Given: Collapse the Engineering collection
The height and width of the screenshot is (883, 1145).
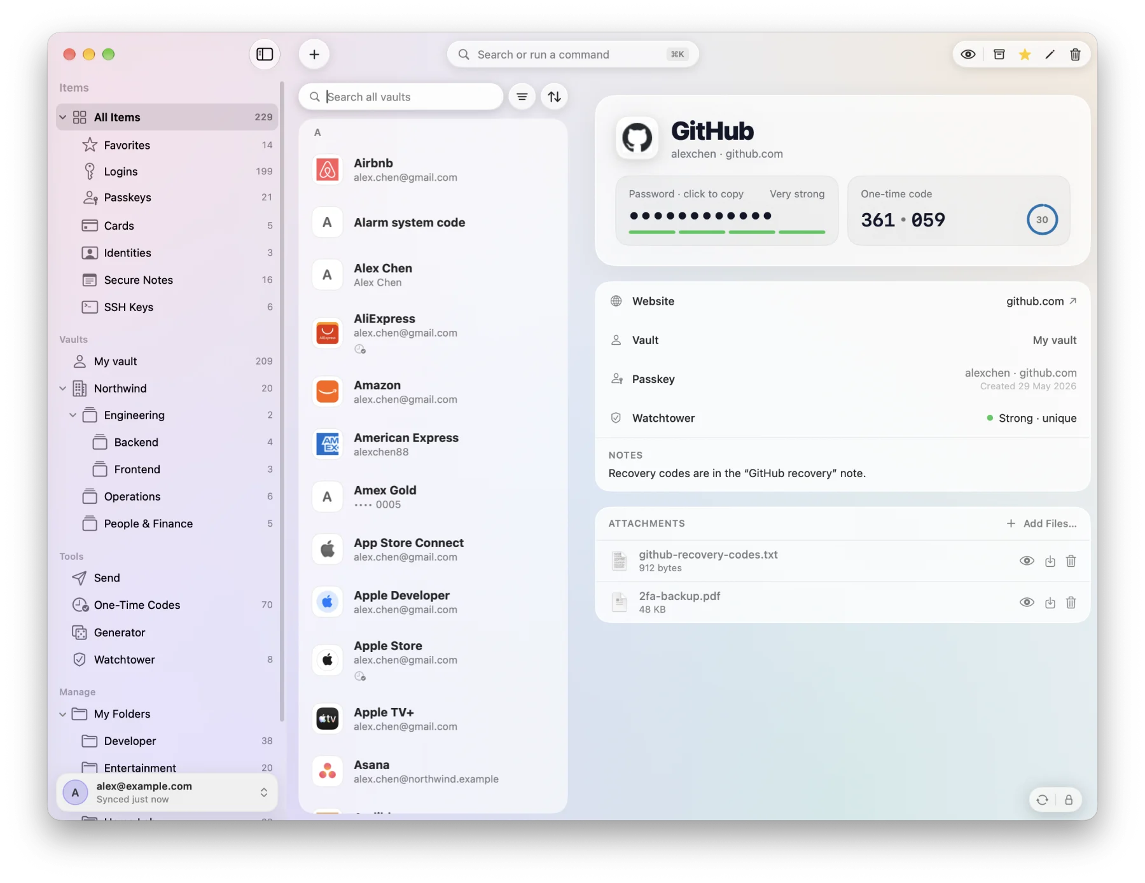Looking at the screenshot, I should point(73,415).
